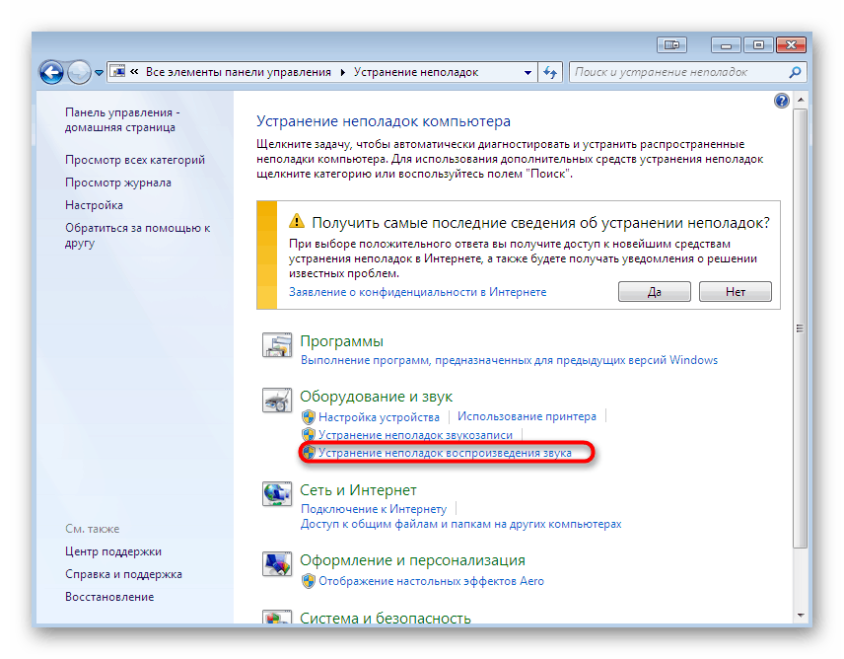Open recent pages dropdown beside navigation arrows
This screenshot has height=659, width=844.
99,71
